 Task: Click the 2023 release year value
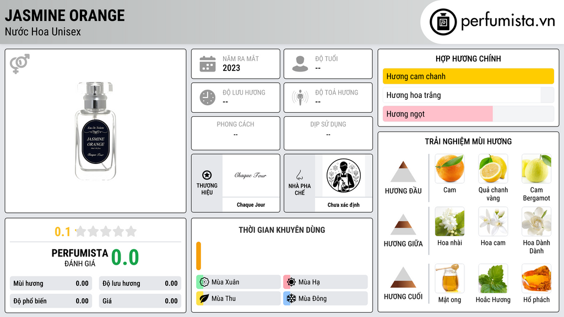click(231, 68)
